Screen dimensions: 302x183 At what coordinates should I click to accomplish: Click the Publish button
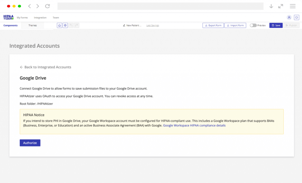coord(291,25)
